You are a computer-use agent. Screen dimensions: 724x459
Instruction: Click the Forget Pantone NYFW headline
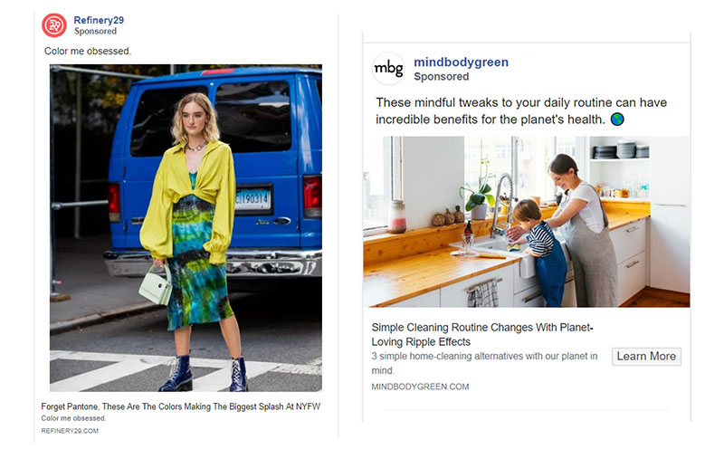[x=180, y=406]
